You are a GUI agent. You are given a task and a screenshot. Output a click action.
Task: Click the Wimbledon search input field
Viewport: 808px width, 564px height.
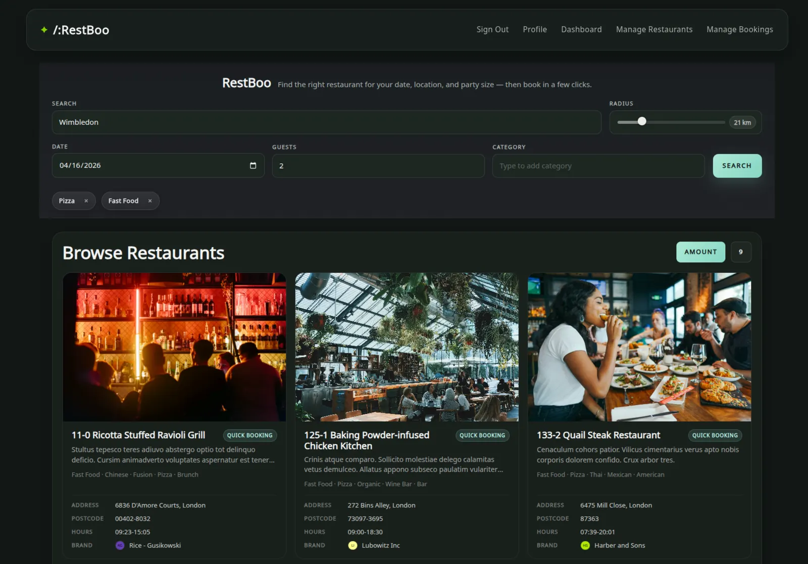pos(326,122)
